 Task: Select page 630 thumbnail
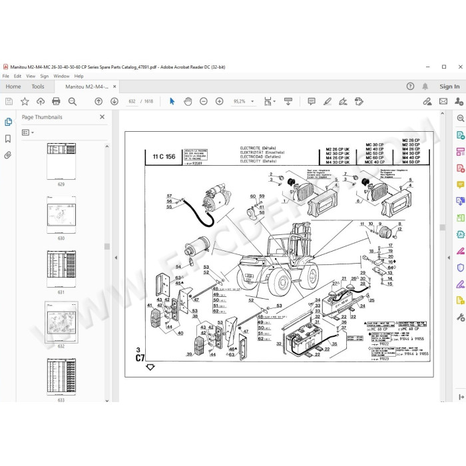61,215
